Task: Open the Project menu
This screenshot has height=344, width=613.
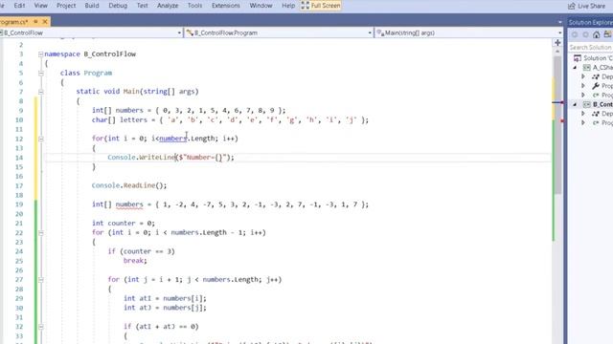Action: (x=66, y=6)
